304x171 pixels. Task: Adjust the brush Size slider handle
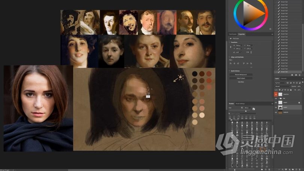246,111
